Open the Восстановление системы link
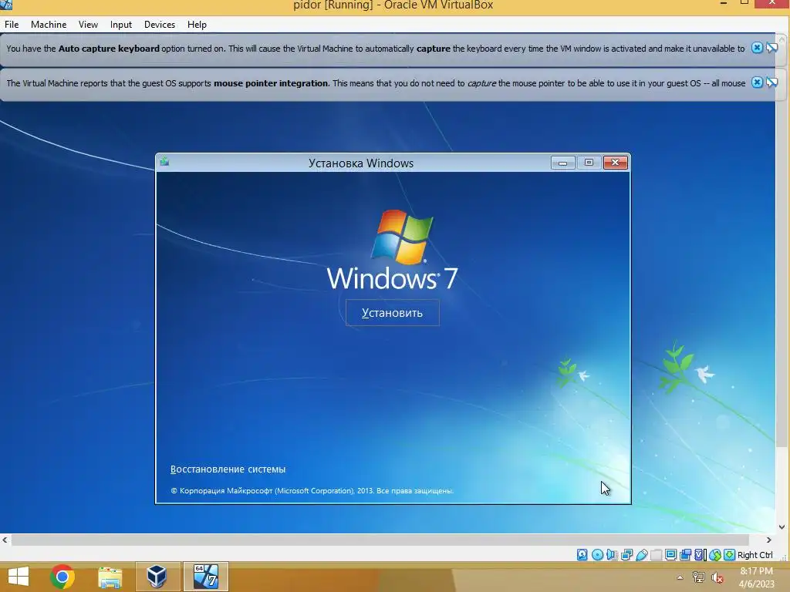790x592 pixels. coord(228,469)
